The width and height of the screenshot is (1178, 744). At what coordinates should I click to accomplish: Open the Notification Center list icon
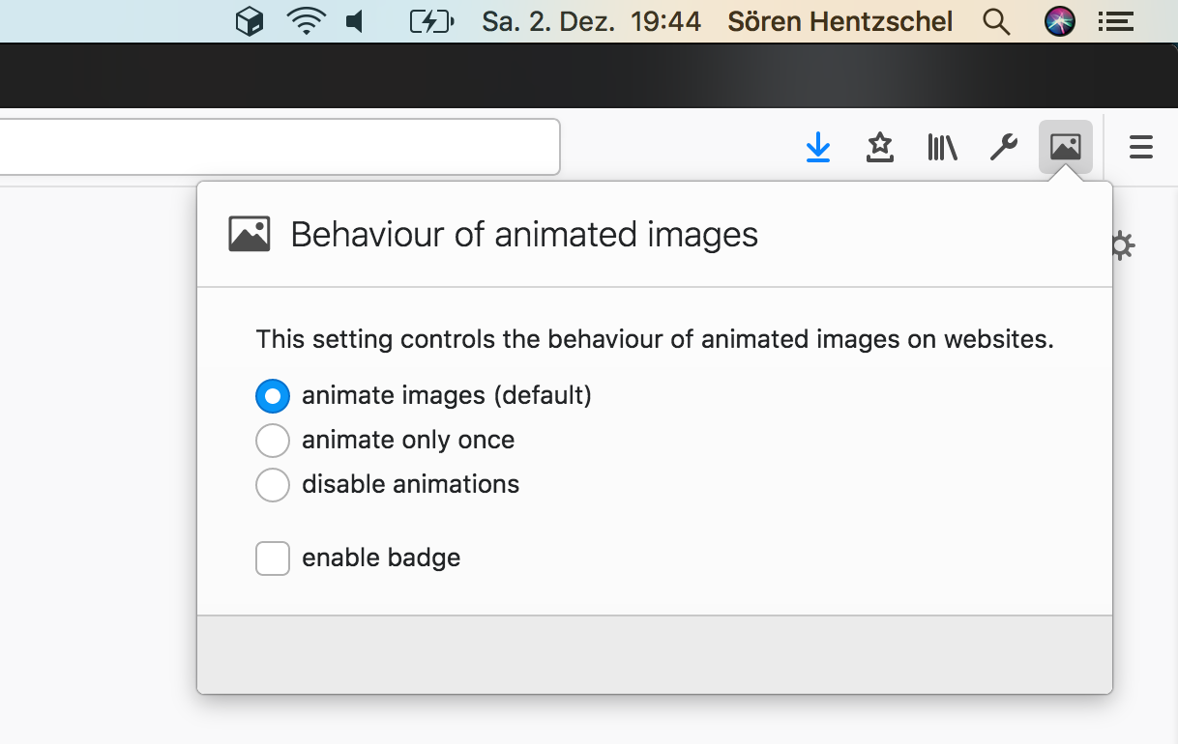point(1117,21)
